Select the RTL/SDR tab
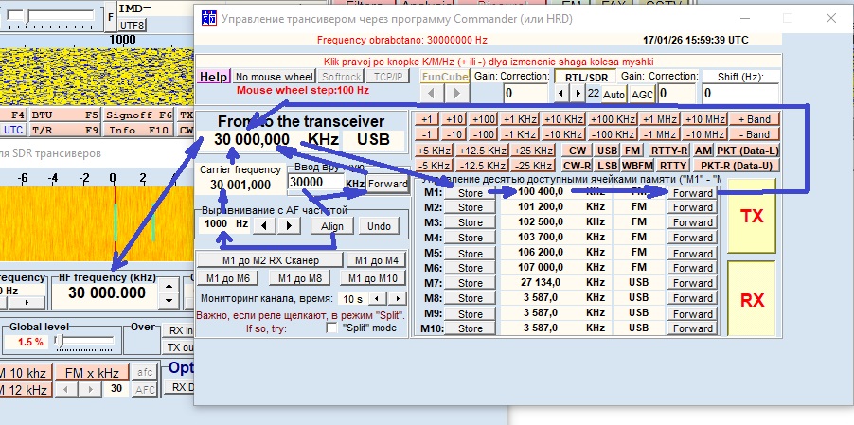 pyautogui.click(x=585, y=78)
